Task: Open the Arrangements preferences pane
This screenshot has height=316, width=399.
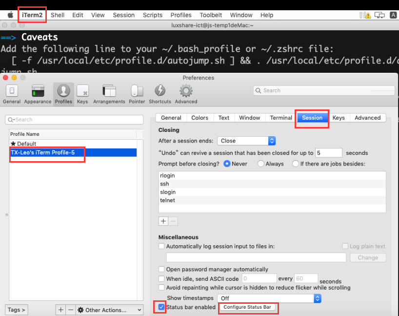Action: pyautogui.click(x=109, y=94)
